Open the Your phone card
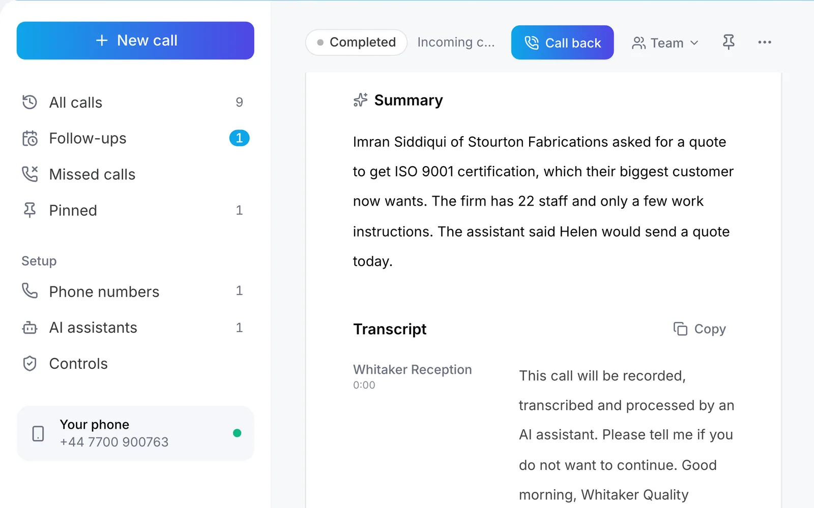Image resolution: width=814 pixels, height=508 pixels. (135, 433)
